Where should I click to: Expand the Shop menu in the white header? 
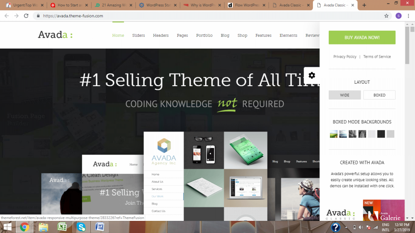click(242, 36)
